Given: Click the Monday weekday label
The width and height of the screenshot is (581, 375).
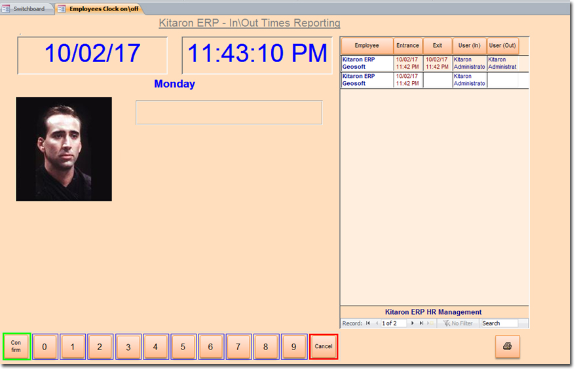Looking at the screenshot, I should [x=174, y=84].
